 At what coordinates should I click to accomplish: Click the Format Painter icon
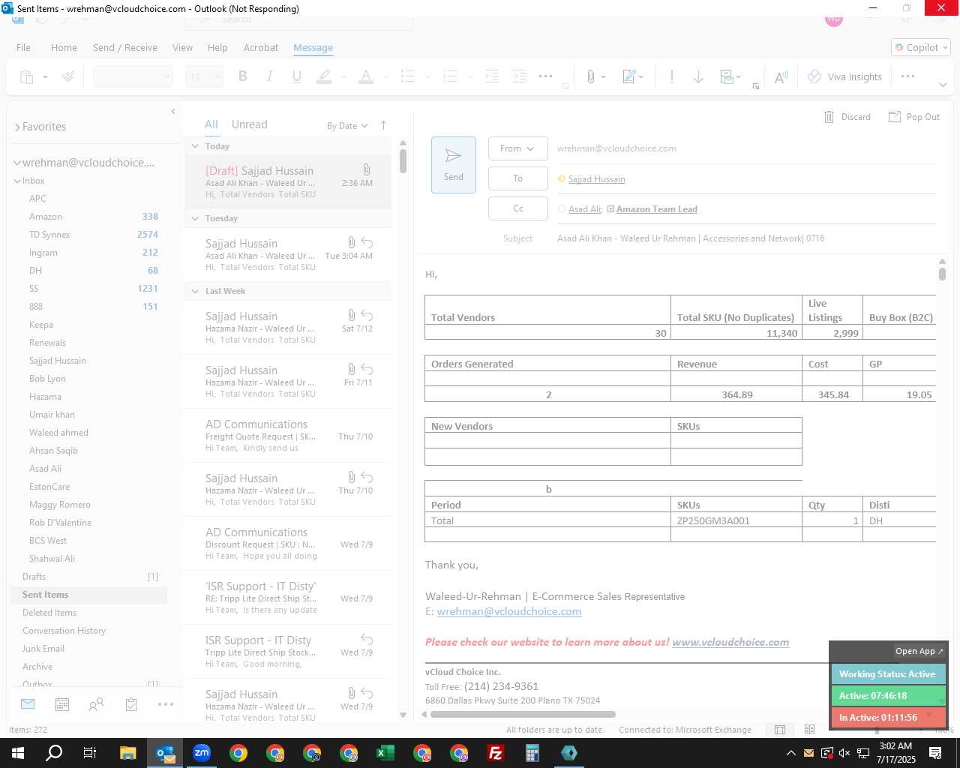[68, 76]
